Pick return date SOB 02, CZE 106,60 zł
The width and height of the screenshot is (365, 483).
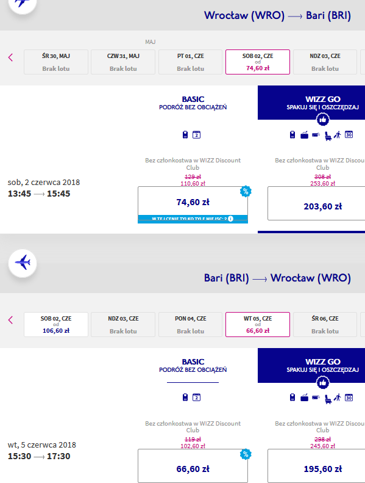point(56,325)
